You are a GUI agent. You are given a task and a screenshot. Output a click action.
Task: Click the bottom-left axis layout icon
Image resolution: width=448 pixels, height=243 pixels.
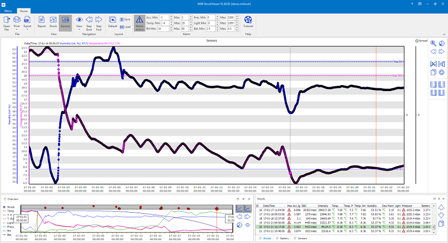point(434,93)
